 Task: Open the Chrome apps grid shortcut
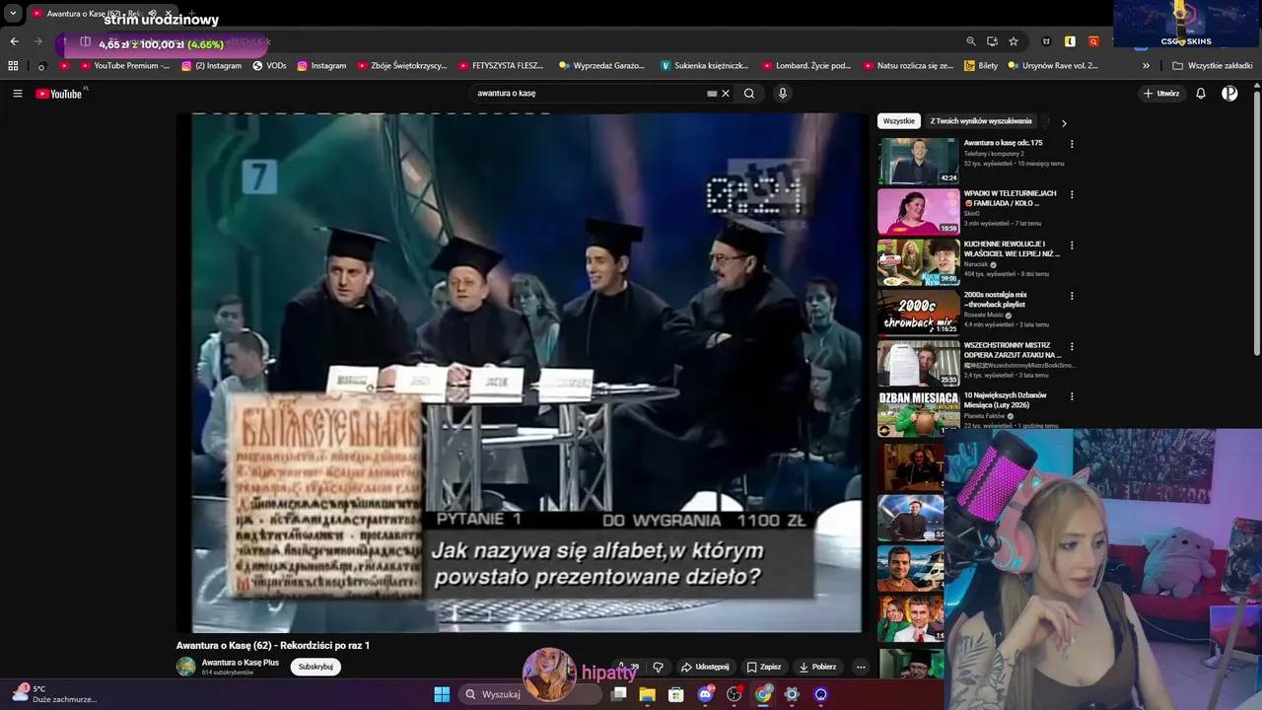[13, 66]
